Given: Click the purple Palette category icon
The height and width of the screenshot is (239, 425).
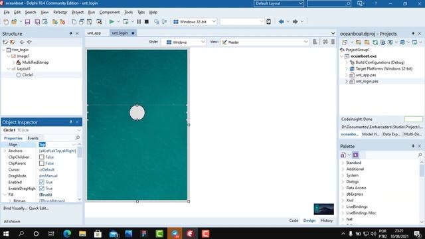Looking at the screenshot, I should tap(356, 155).
